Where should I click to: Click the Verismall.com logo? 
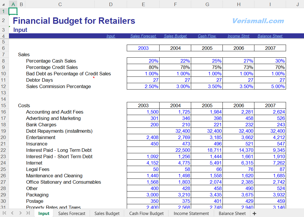(x=258, y=21)
